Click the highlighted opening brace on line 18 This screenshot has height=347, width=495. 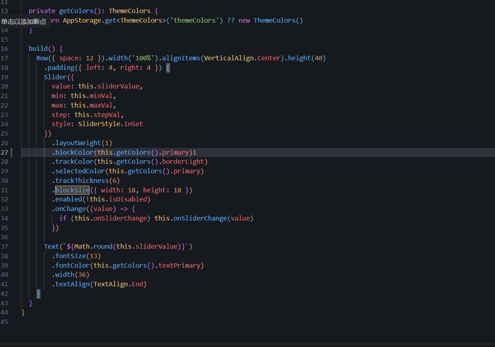pos(168,67)
